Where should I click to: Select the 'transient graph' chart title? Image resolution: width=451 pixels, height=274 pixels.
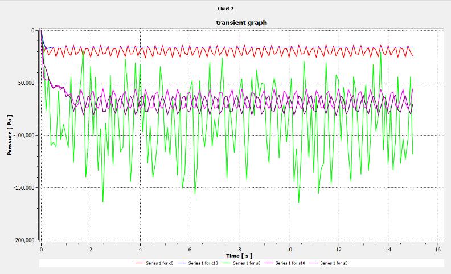[x=241, y=22]
